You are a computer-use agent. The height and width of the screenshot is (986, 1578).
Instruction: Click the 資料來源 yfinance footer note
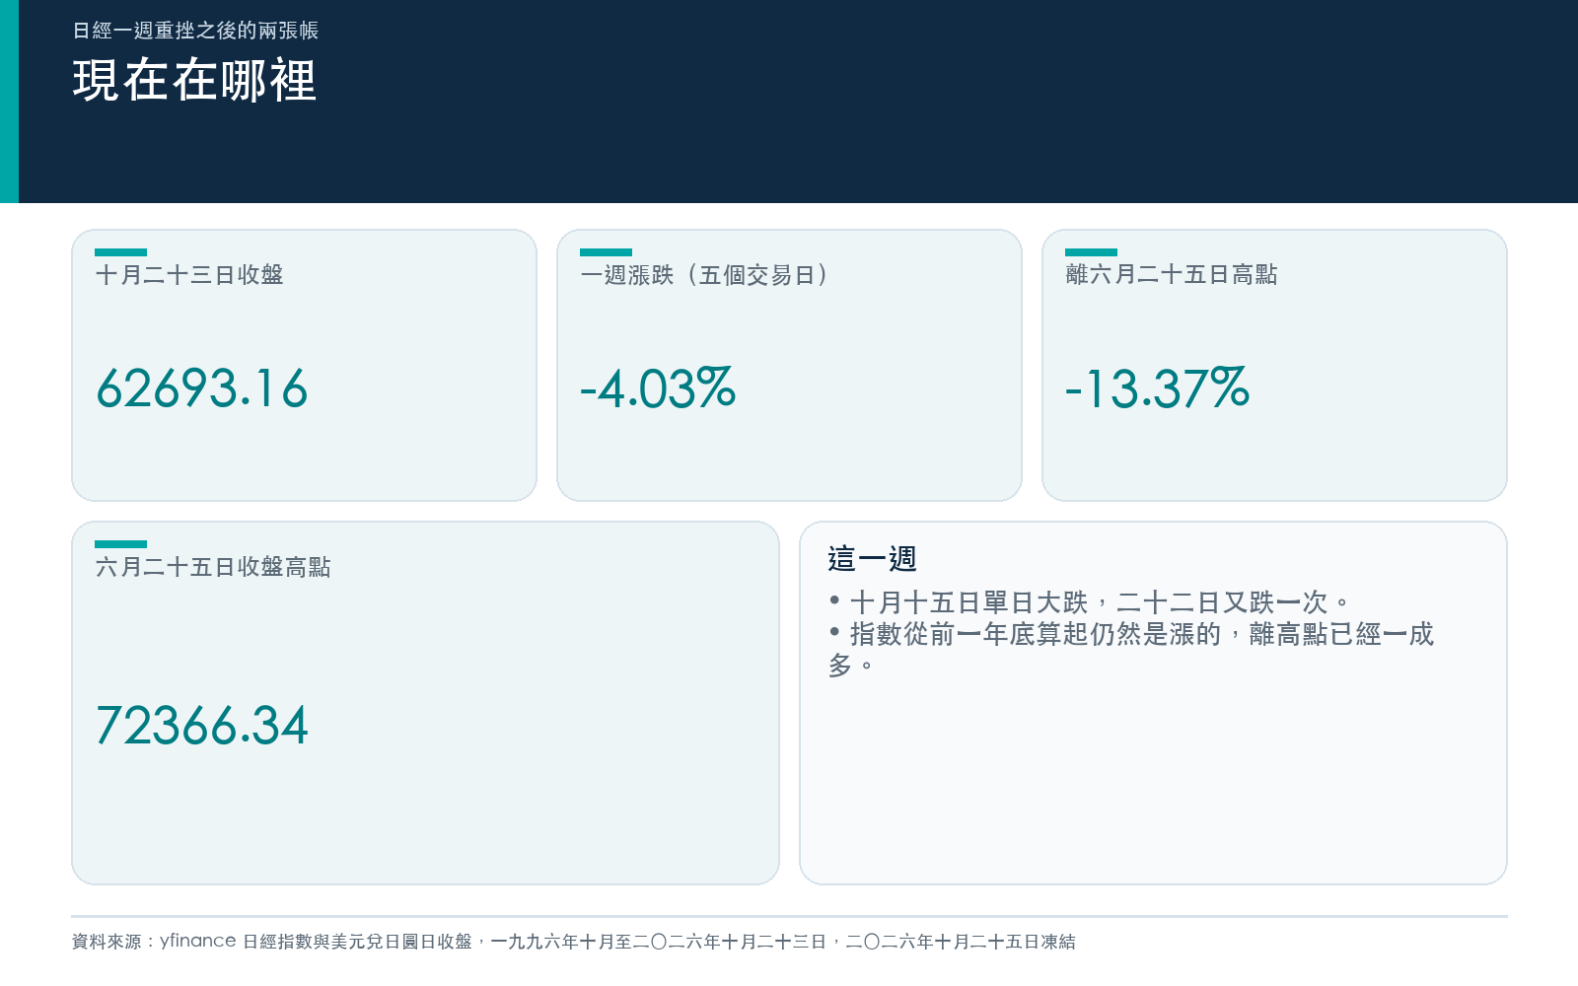pyautogui.click(x=573, y=942)
